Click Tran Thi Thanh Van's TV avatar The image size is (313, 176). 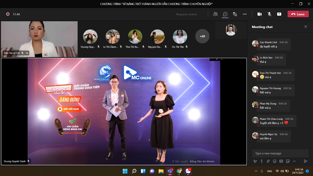pos(255,74)
